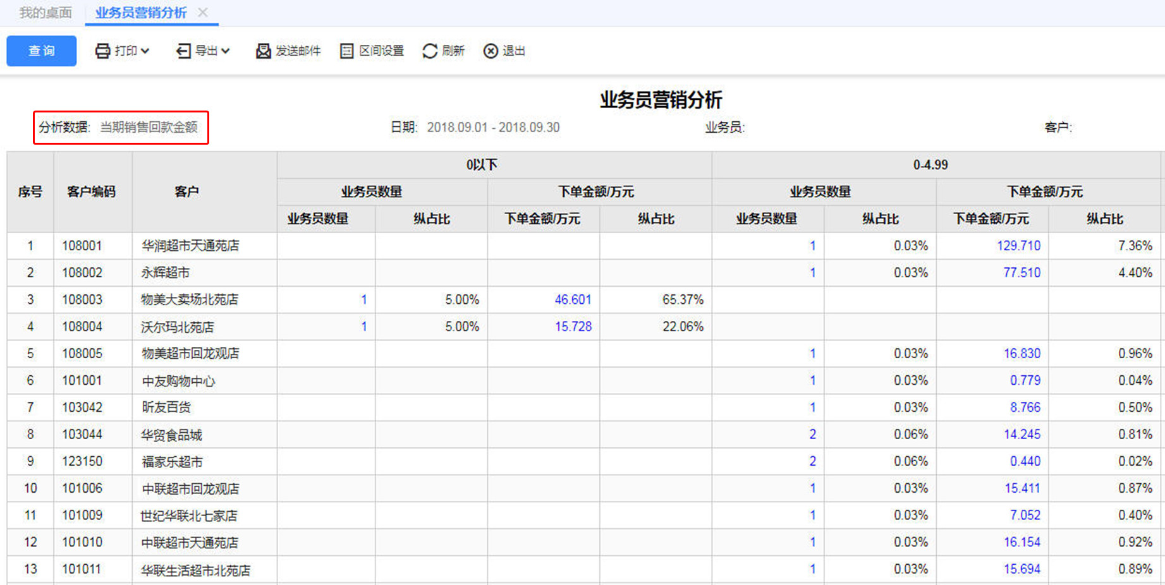Select the 业务员营销分析 tab

[x=141, y=13]
